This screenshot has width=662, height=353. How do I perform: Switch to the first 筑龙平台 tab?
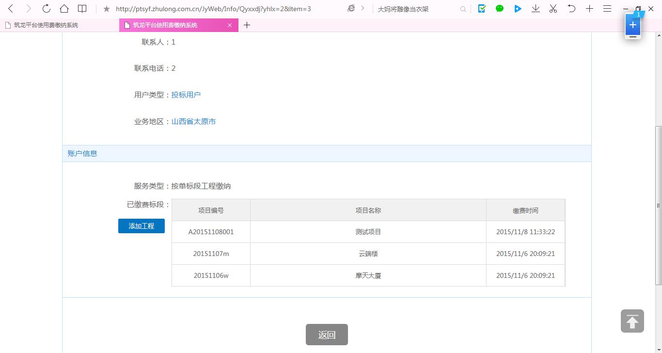coord(46,25)
